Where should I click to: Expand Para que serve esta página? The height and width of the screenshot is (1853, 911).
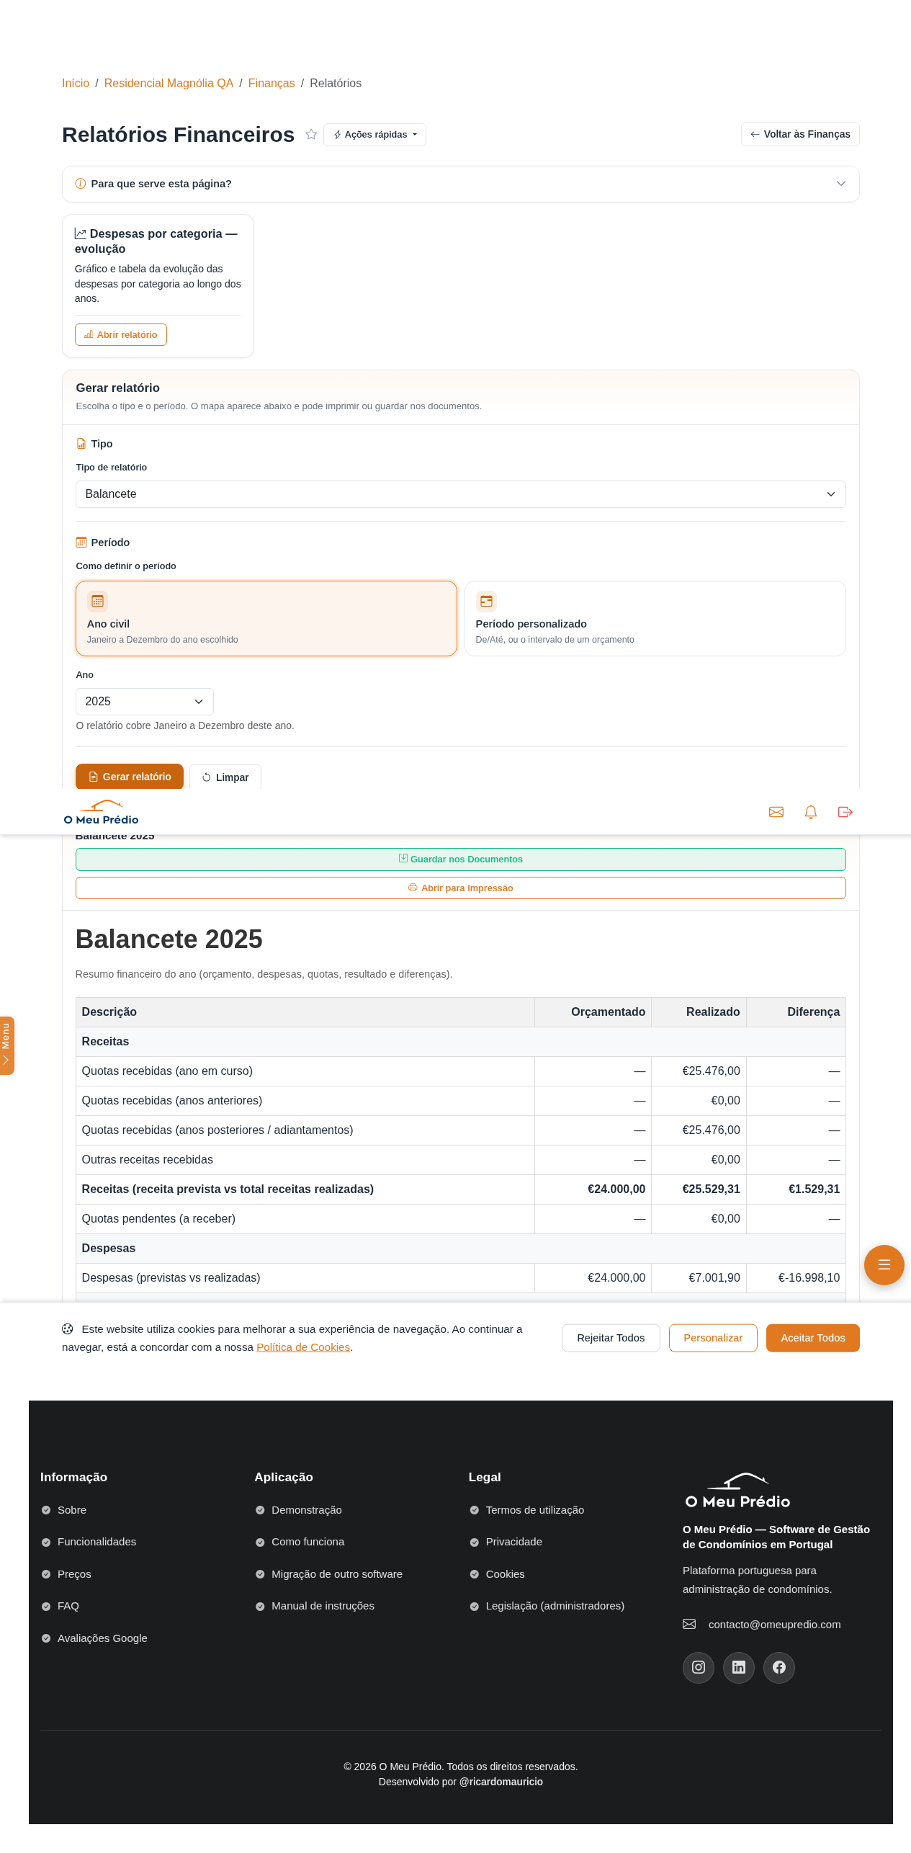(x=461, y=184)
